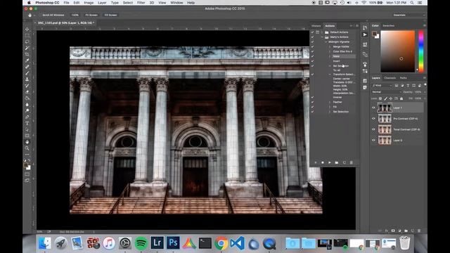This screenshot has height=253, width=450.
Task: Toggle checkmark for Make step
Action: (x=312, y=56)
